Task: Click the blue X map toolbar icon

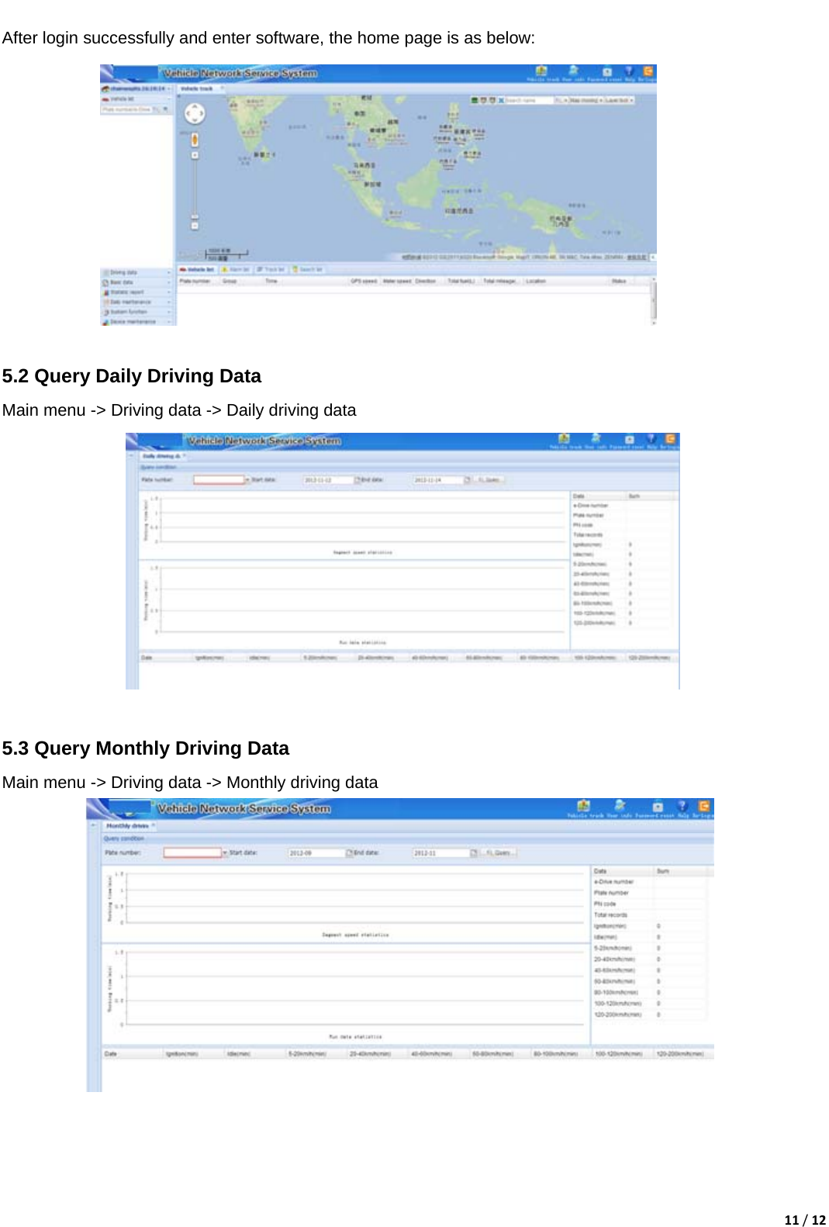Action: pos(501,100)
